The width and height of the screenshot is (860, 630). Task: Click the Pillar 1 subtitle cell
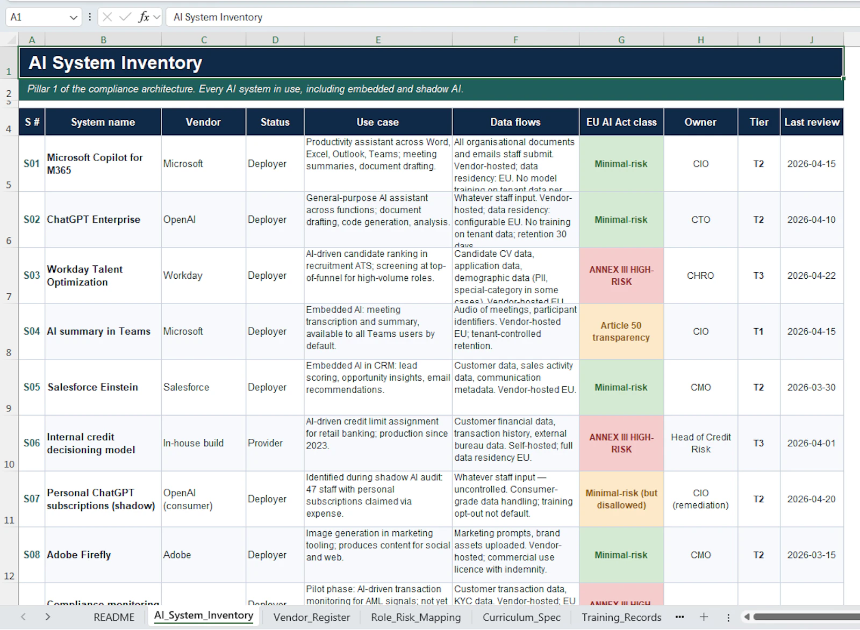431,89
